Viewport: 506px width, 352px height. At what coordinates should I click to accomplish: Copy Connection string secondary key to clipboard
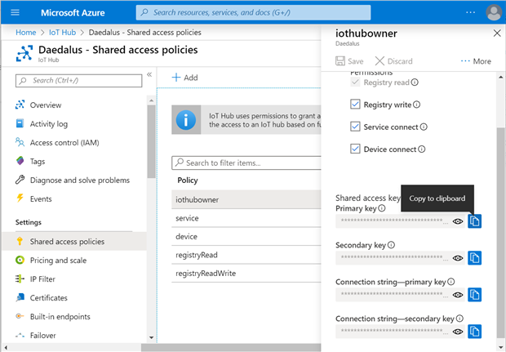[474, 332]
